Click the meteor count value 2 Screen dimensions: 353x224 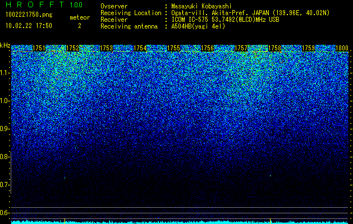[80, 26]
